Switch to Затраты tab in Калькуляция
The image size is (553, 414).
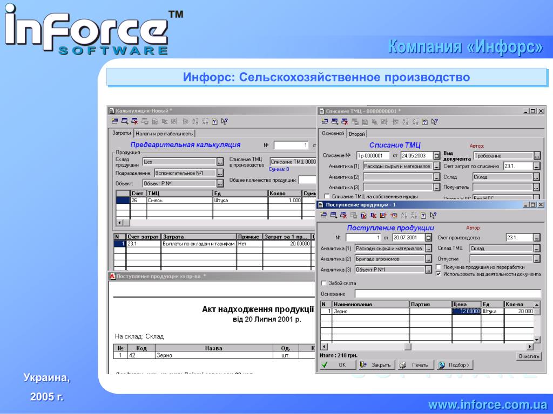pos(122,133)
